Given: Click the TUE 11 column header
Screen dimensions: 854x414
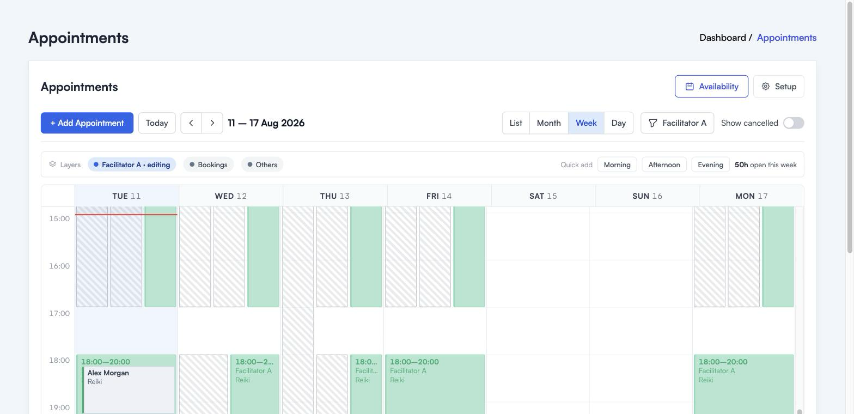Looking at the screenshot, I should 127,196.
